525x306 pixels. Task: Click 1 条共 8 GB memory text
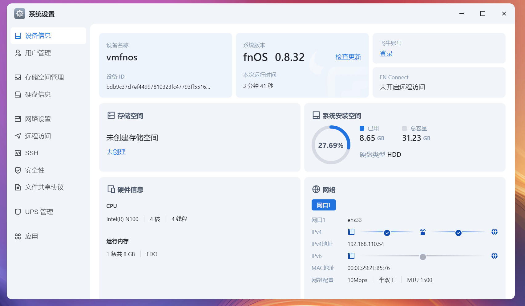click(121, 254)
